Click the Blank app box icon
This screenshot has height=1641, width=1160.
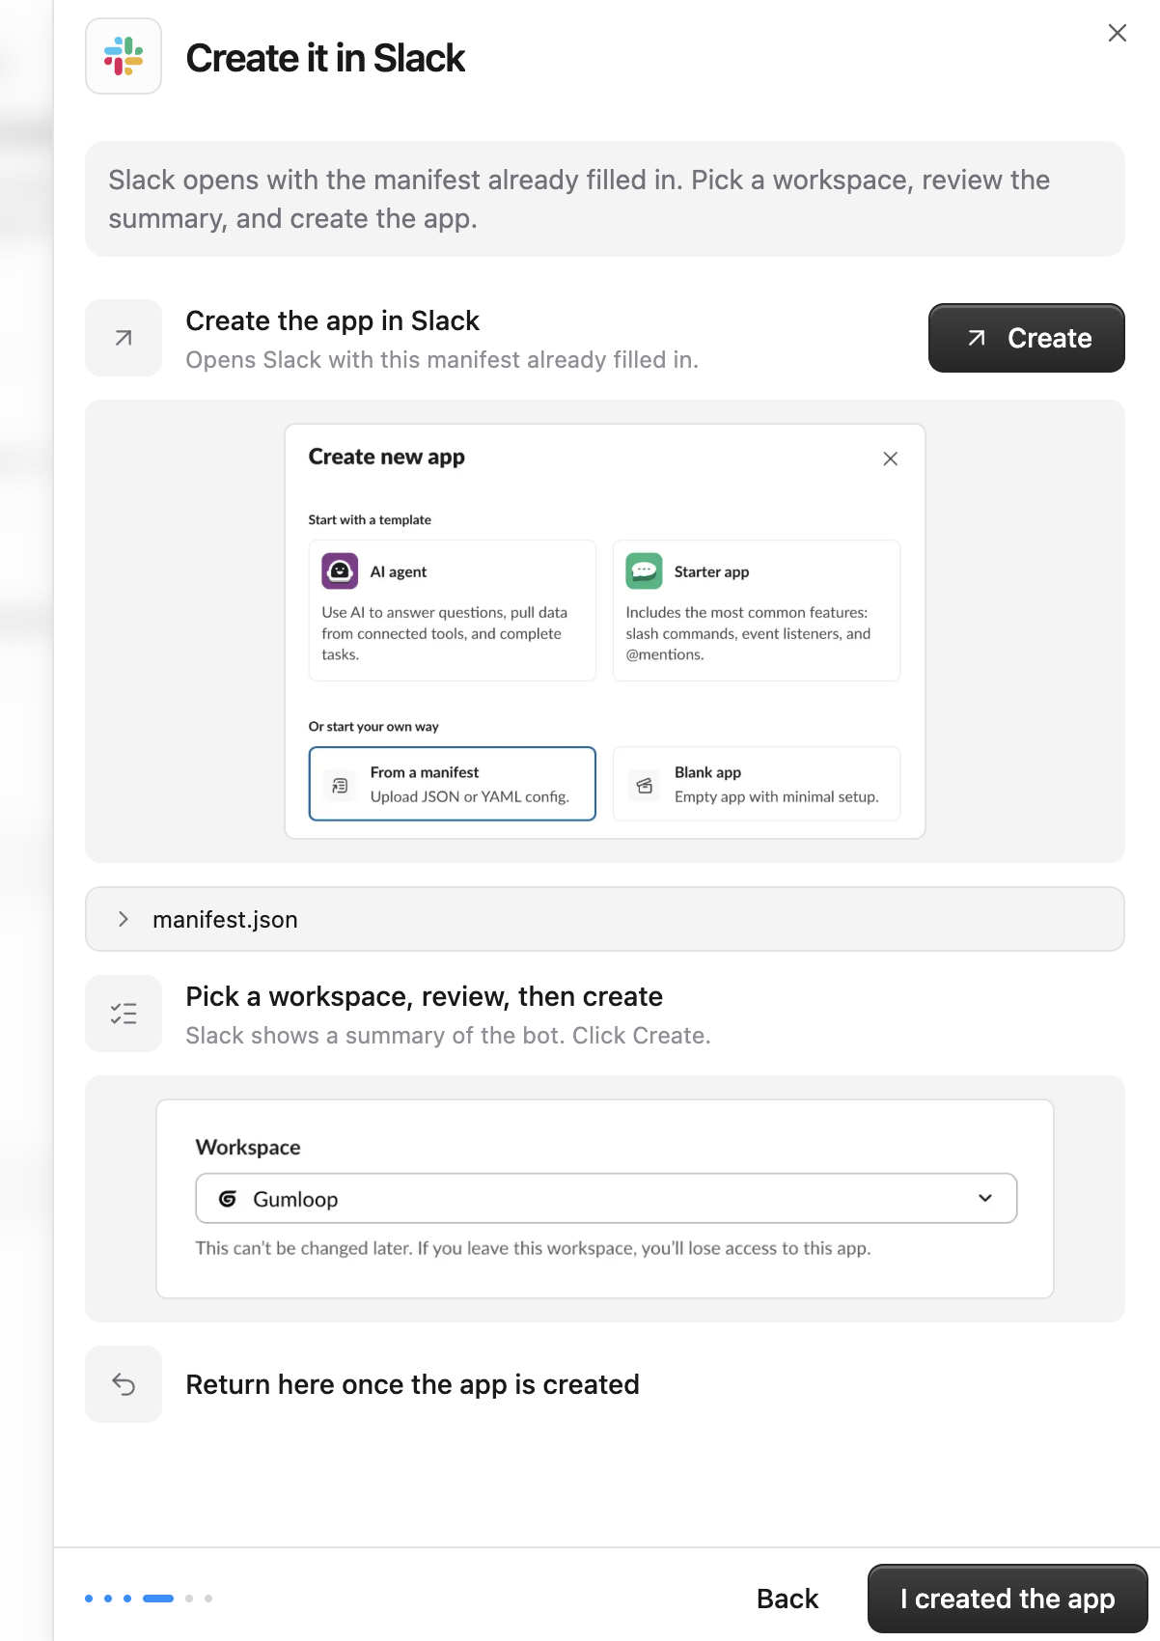645,786
